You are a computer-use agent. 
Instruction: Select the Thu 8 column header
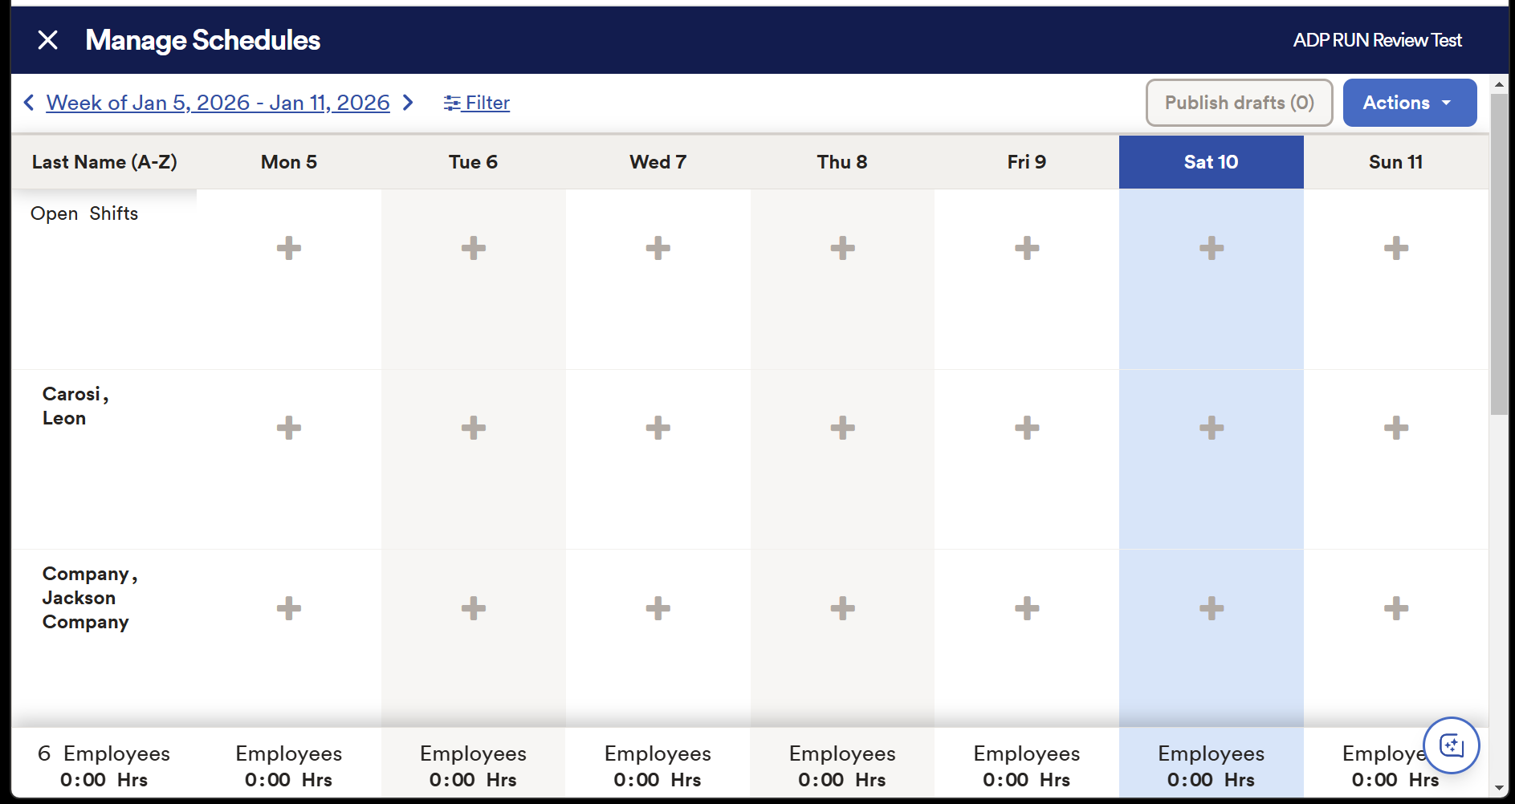[x=842, y=162]
